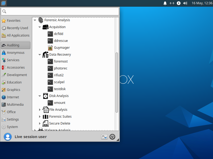Screen dimensions: 213x159
Task: Open the network connection tray icon
Action: coord(172,3)
